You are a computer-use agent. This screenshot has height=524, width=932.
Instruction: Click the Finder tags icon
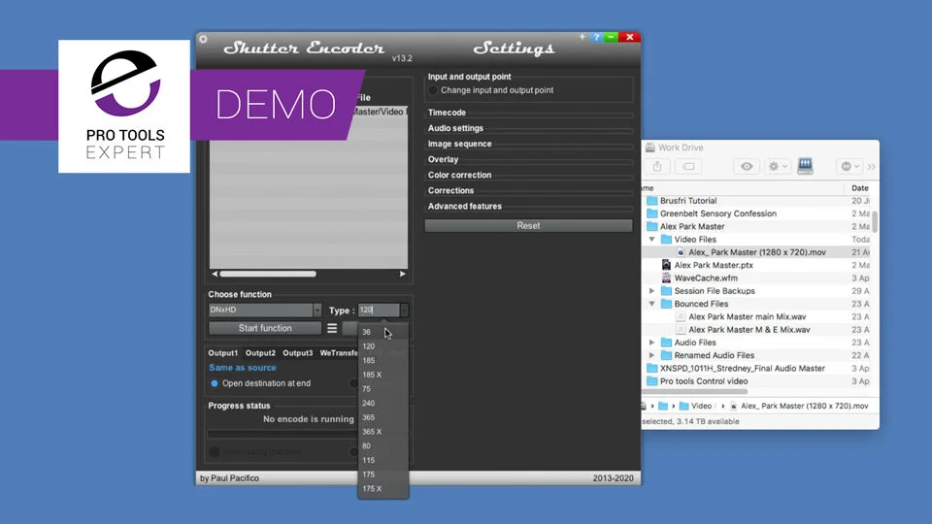tap(689, 166)
